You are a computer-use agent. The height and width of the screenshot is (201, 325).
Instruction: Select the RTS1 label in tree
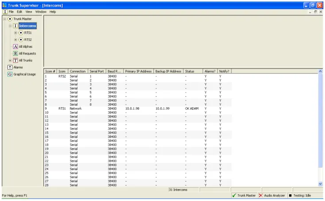pos(28,33)
